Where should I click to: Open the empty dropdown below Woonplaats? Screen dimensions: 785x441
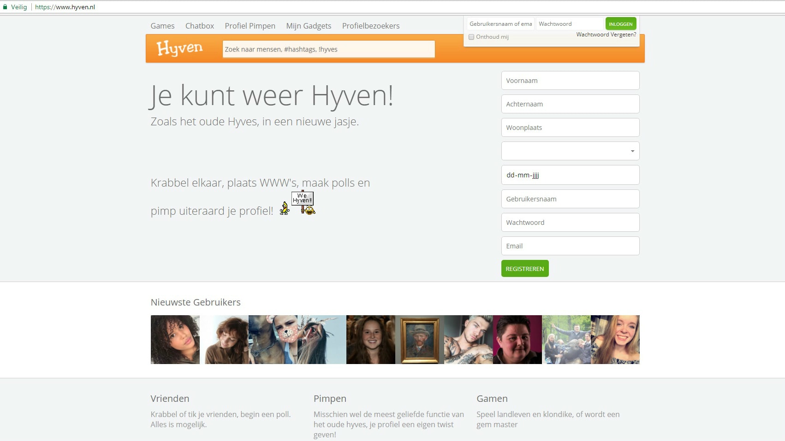pos(571,151)
